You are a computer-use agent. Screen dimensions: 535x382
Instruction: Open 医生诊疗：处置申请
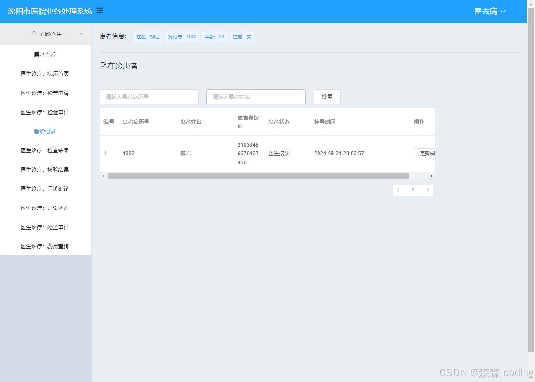(x=45, y=227)
